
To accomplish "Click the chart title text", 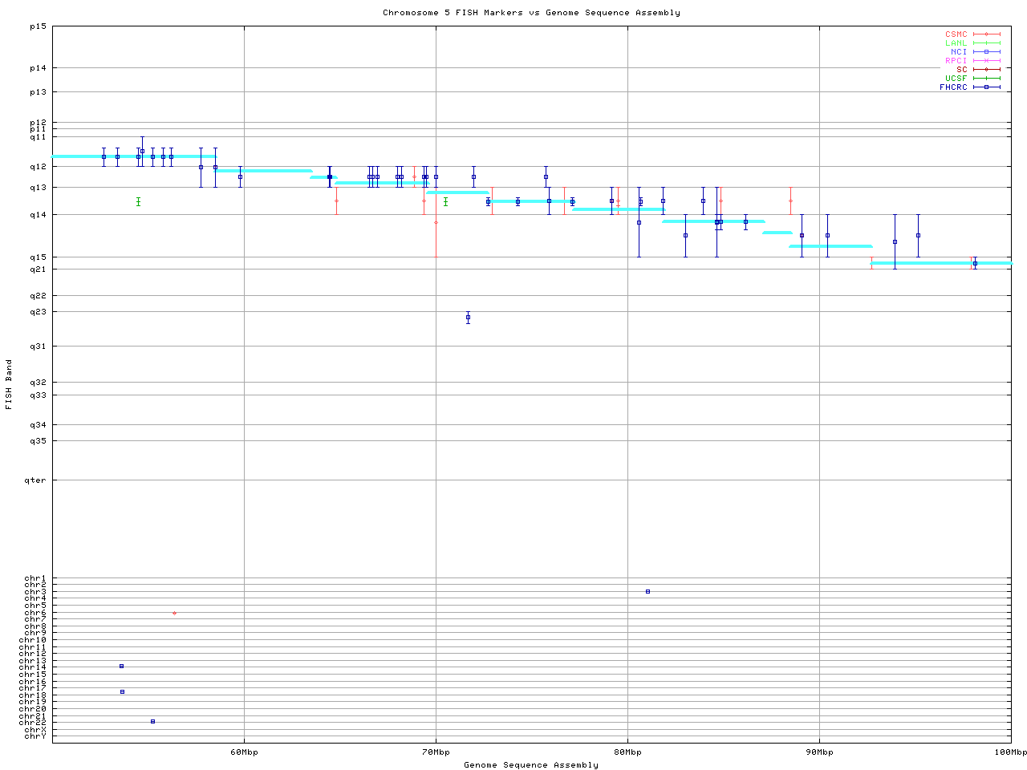I will click(531, 13).
